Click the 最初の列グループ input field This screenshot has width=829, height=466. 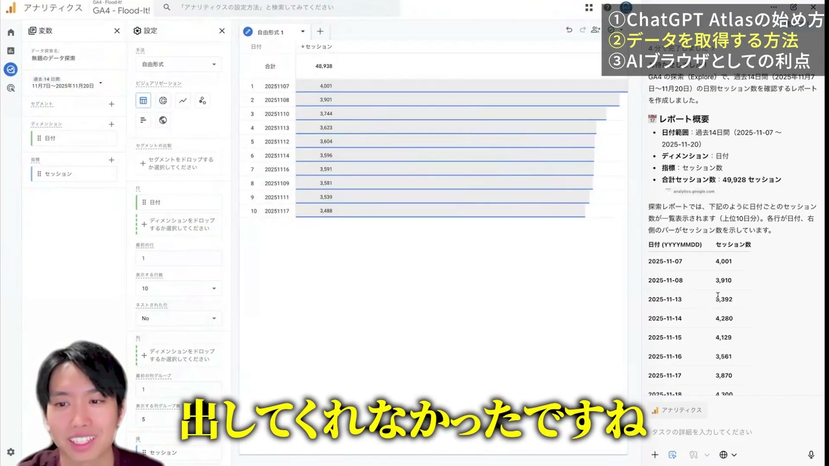pyautogui.click(x=179, y=389)
